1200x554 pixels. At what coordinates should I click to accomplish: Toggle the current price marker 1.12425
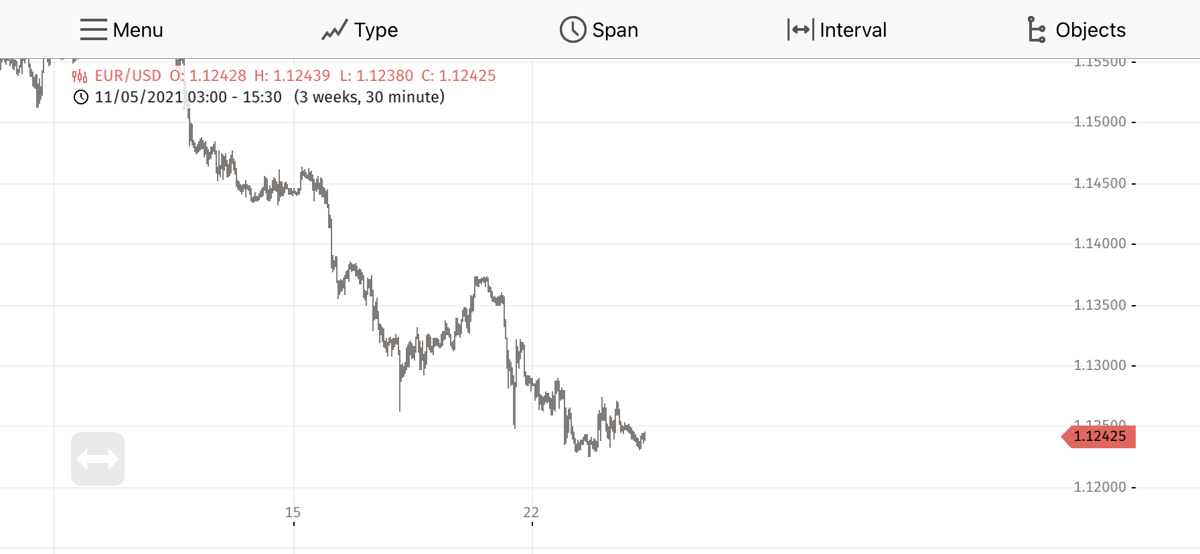click(1099, 436)
